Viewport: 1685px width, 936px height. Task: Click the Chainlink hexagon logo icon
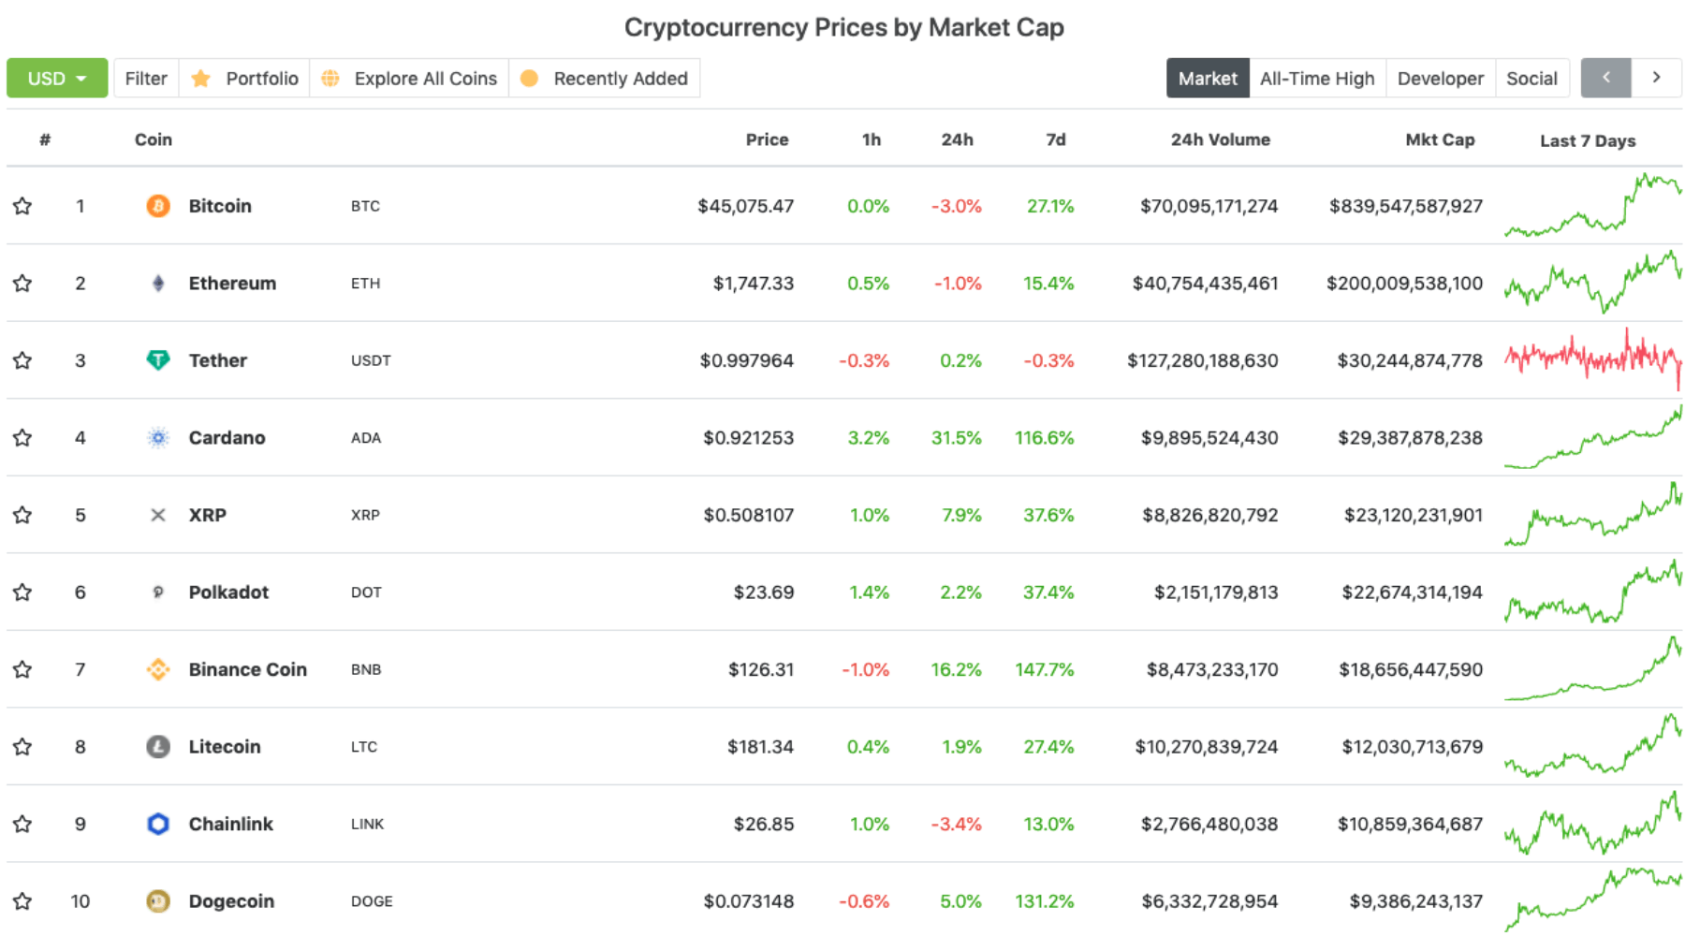coord(158,824)
